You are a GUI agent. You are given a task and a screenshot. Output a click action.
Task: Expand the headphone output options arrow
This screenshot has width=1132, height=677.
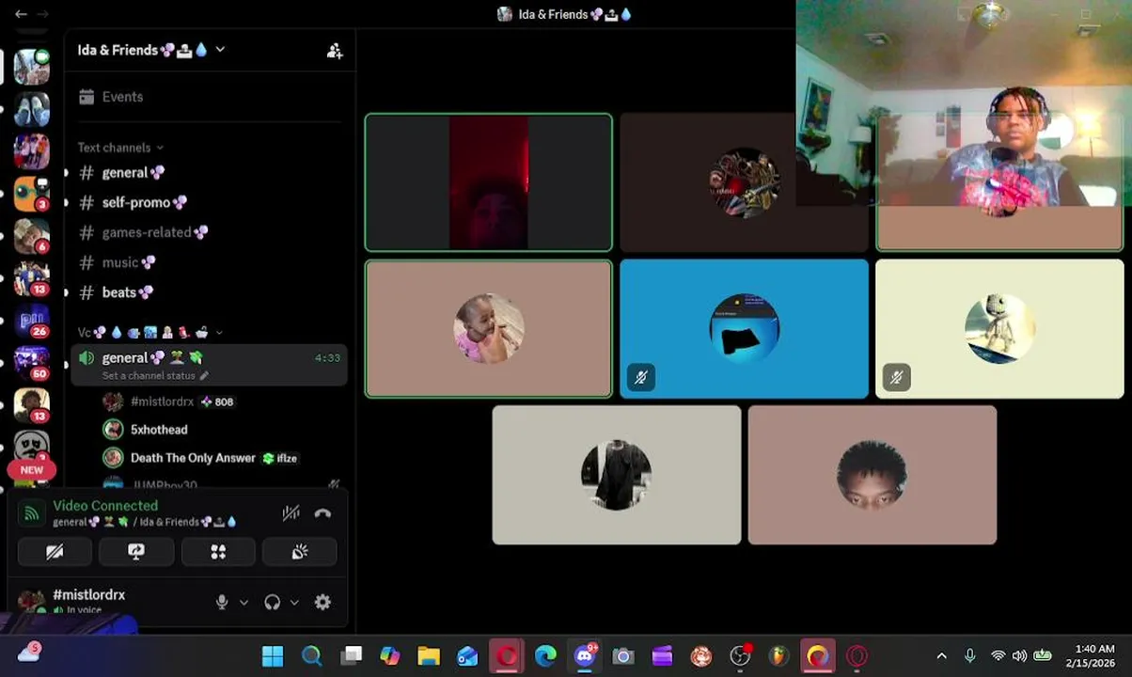tap(294, 603)
